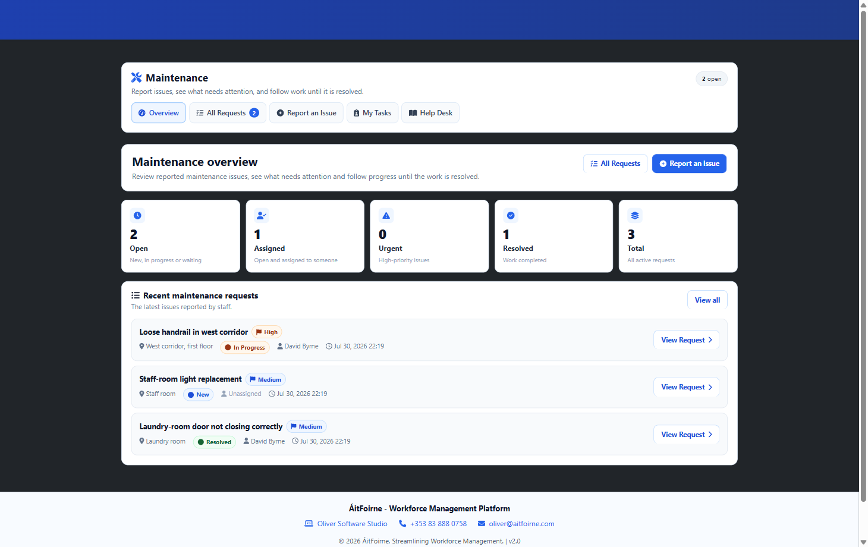
Task: Click the phone icon in footer
Action: point(402,524)
